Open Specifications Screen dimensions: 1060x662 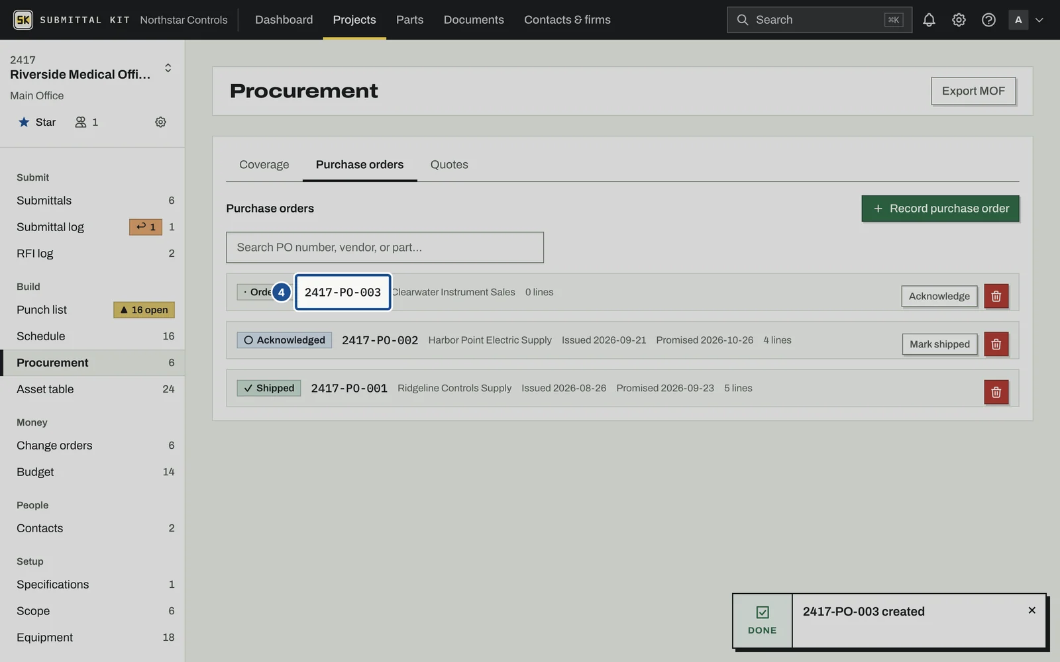tap(93, 585)
